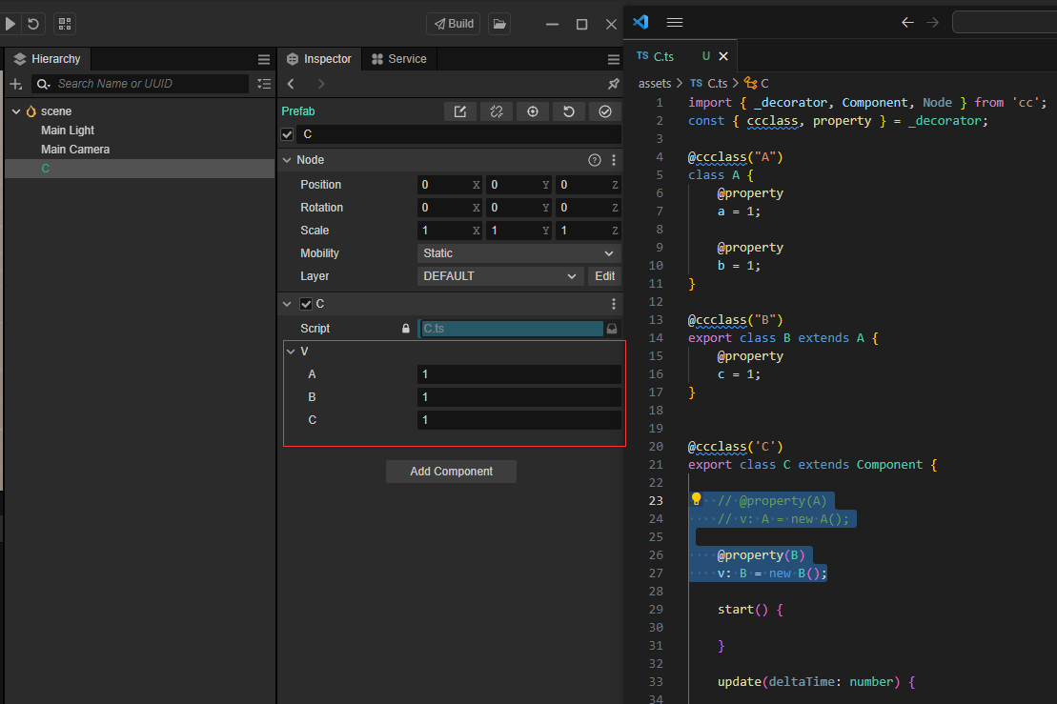Open the Mobility dropdown showing Static
Viewport: 1057px width, 704px height.
[x=518, y=252]
